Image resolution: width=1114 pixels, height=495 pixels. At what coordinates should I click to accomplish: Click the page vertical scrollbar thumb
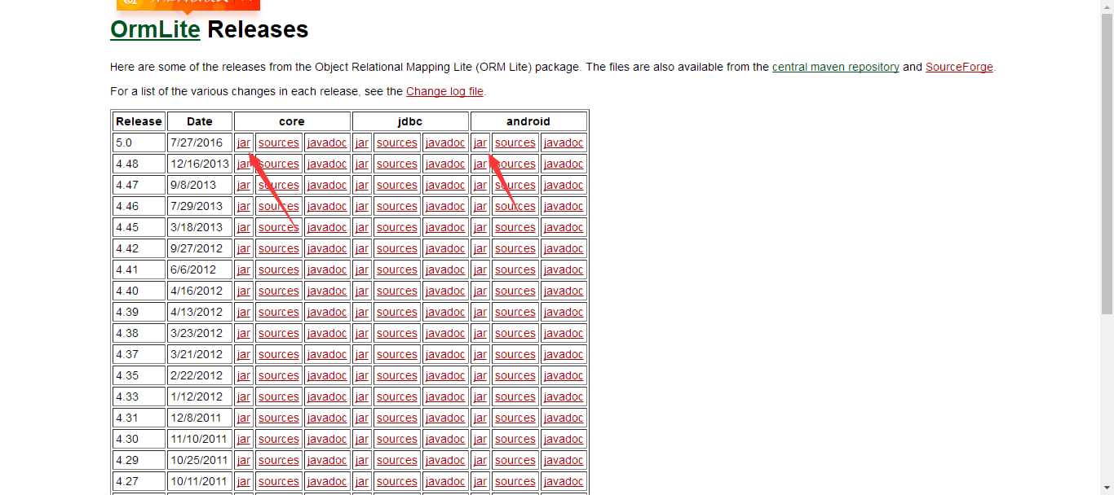[1107, 163]
